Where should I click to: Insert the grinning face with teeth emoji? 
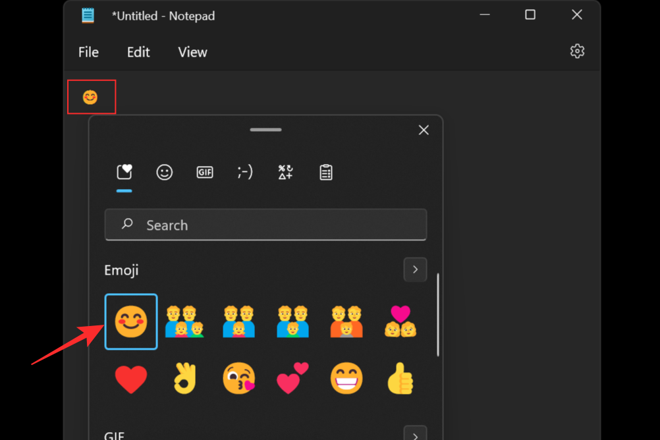coord(346,379)
